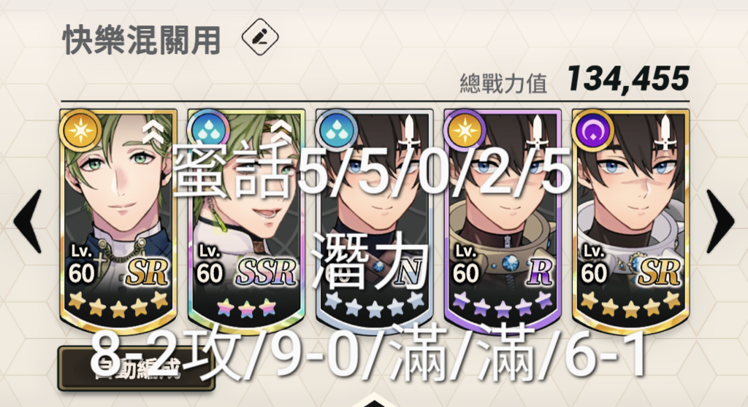Click the gold light element icon on green-haired SR card
The image size is (748, 407).
(x=80, y=130)
